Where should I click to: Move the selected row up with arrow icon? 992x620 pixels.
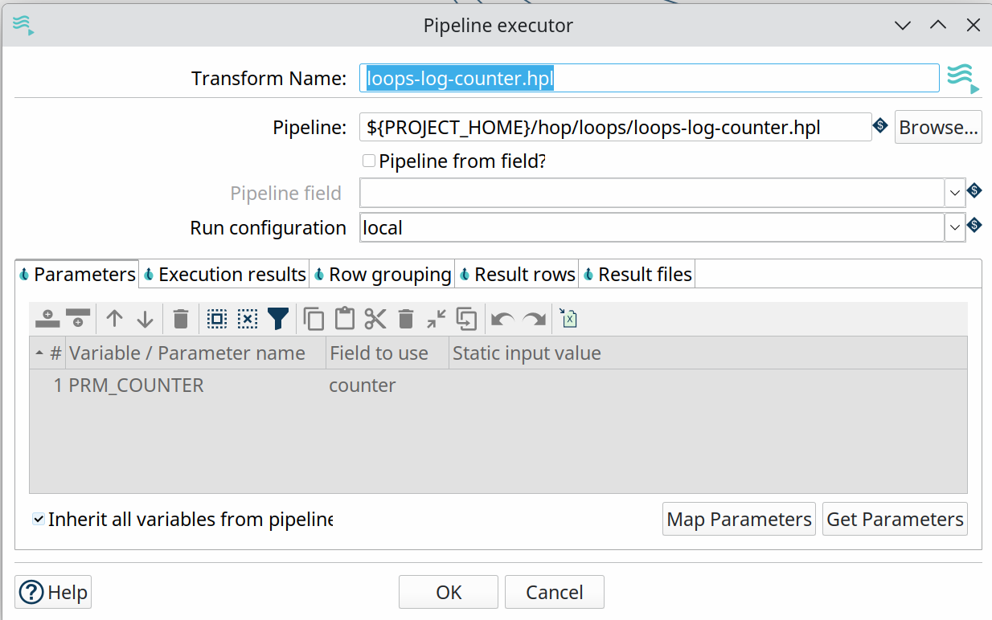114,319
